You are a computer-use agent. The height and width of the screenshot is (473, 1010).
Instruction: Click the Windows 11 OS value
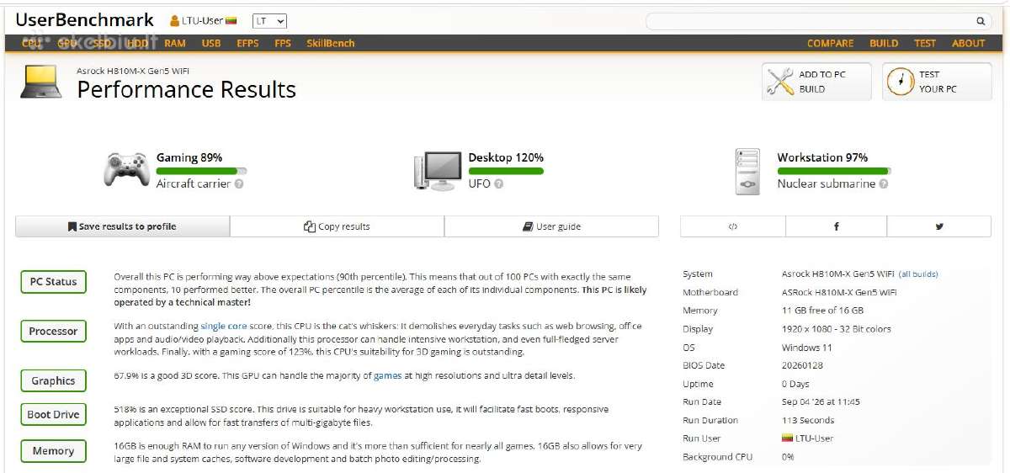coord(805,348)
